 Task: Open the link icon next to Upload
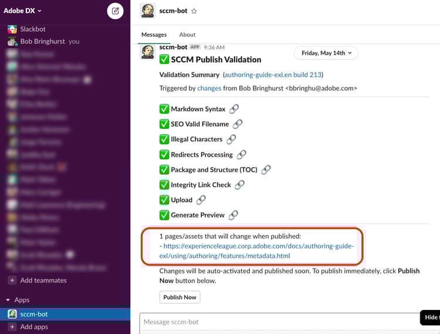point(201,200)
